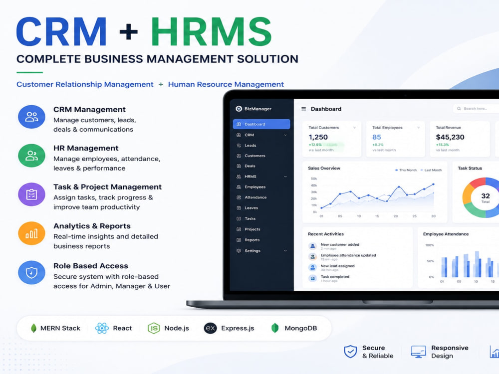Open the Total Customers card dropdown

(354, 128)
